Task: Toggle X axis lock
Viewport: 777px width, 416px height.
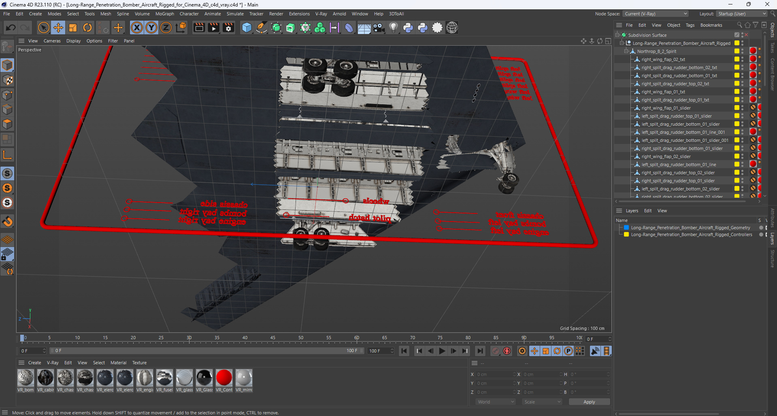Action: (137, 27)
